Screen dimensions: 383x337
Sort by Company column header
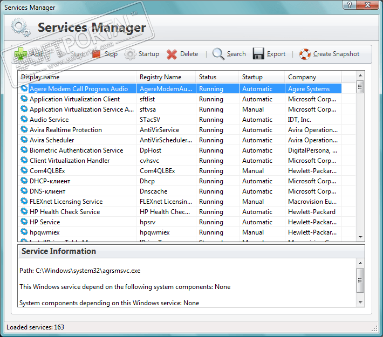(x=313, y=77)
